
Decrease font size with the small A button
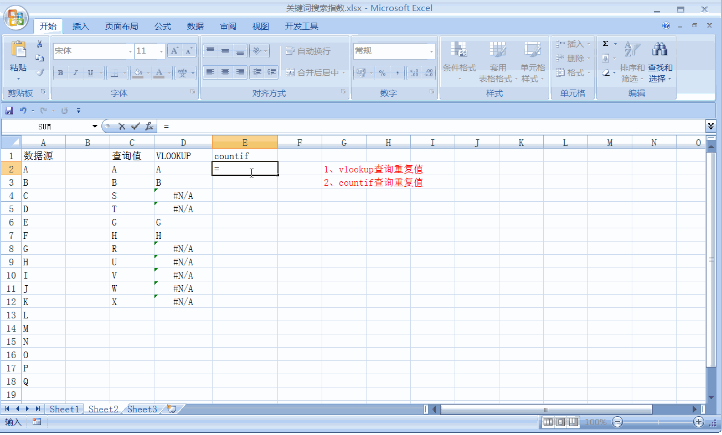tap(189, 51)
